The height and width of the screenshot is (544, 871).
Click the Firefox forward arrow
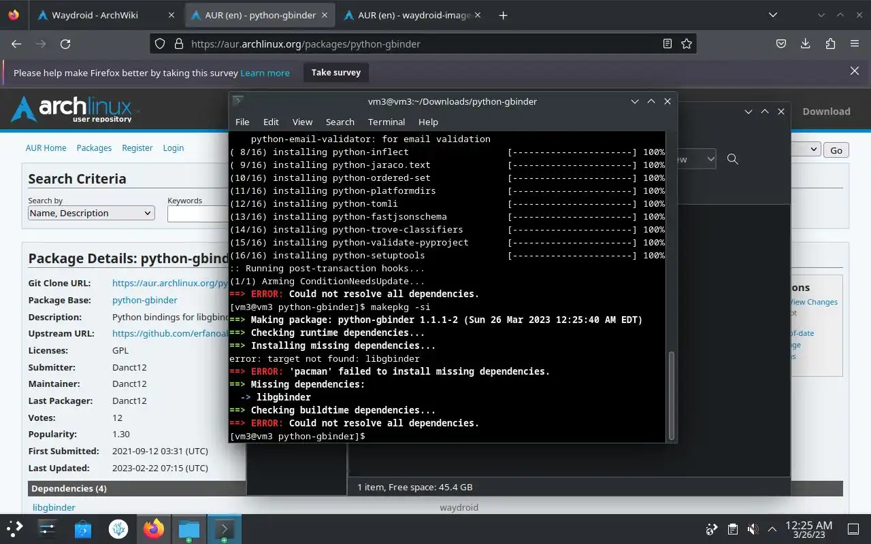[41, 44]
